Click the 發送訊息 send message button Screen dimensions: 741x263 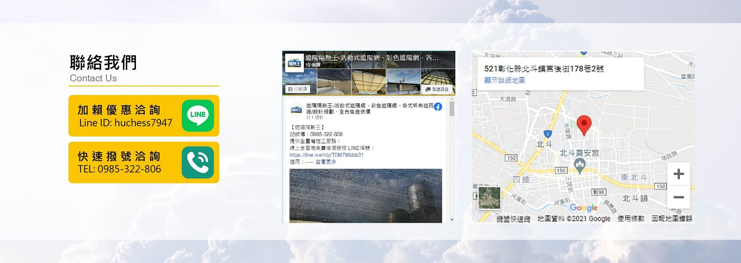coord(437,89)
